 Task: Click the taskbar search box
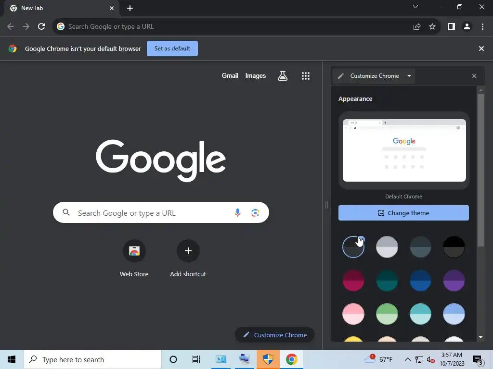[92, 359]
